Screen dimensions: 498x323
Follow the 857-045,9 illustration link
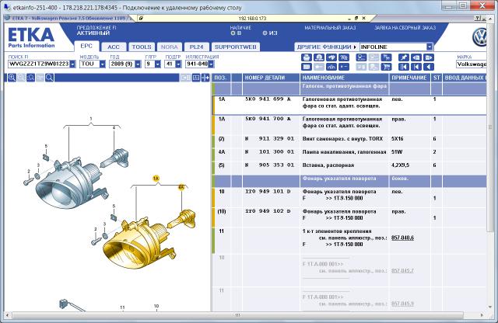pos(402,304)
